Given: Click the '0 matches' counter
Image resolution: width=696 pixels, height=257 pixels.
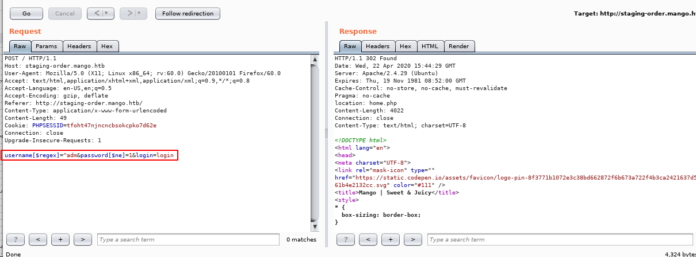Looking at the screenshot, I should (301, 239).
